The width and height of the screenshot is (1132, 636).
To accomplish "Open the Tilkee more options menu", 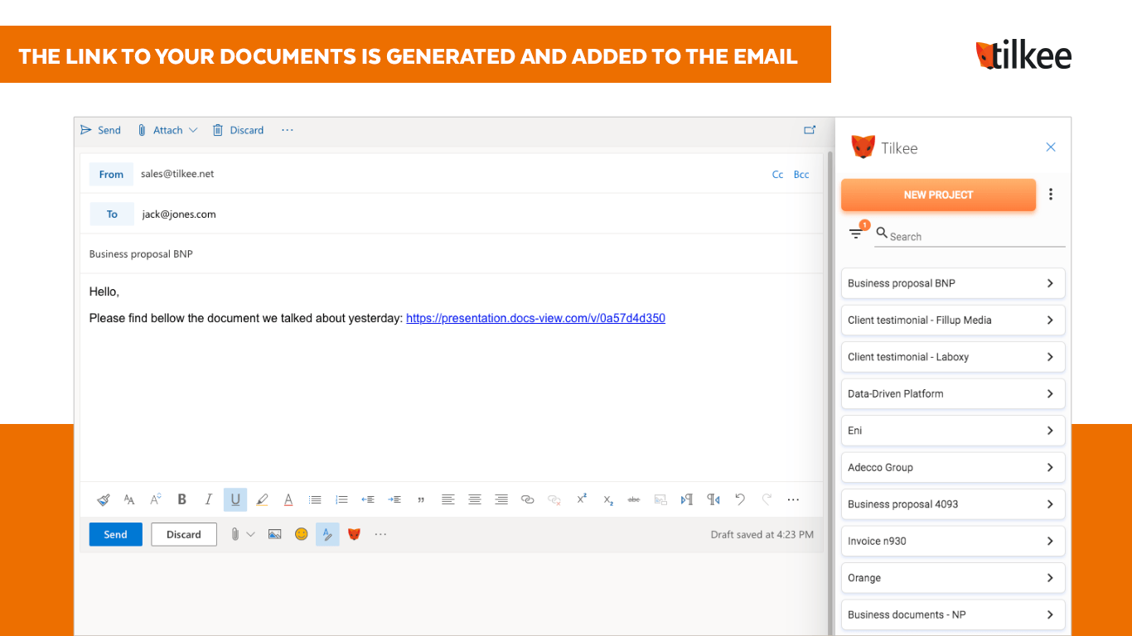I will point(1051,195).
